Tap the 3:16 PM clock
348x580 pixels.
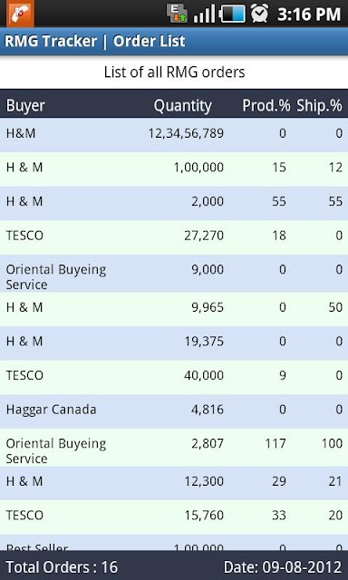coord(309,14)
